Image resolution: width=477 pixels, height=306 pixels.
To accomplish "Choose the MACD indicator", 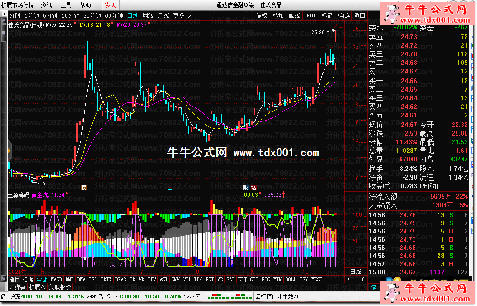I will (56, 279).
